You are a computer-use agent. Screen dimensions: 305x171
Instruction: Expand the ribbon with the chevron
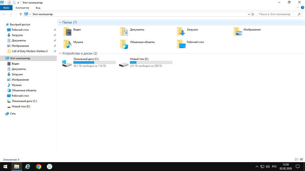pyautogui.click(x=298, y=8)
